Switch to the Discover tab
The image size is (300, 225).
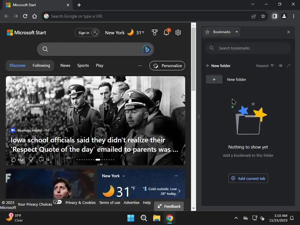point(18,65)
